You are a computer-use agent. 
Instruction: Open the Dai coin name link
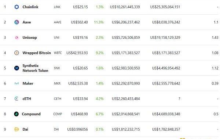tap(25, 129)
